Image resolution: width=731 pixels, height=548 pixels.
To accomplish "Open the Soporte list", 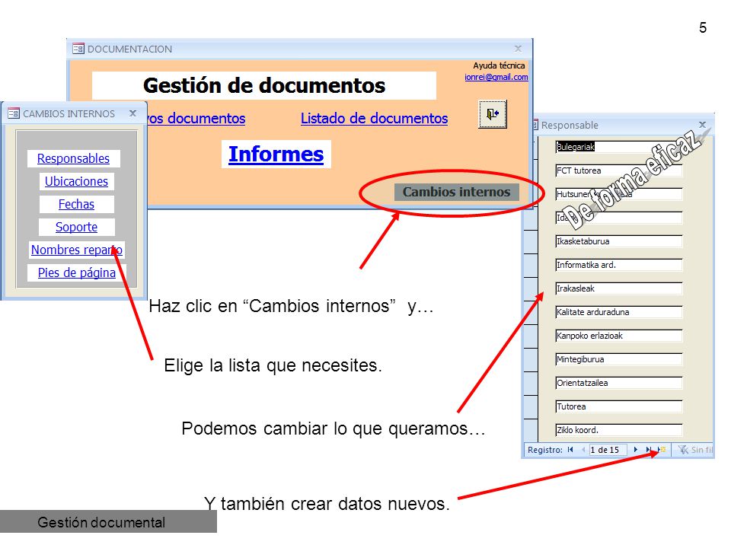I will pos(76,227).
